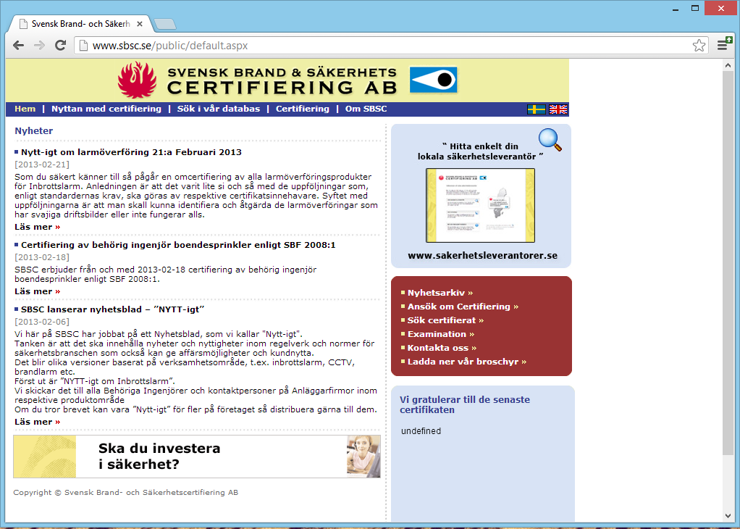The height and width of the screenshot is (529, 740).
Task: Maximize the browser window
Action: (x=695, y=9)
